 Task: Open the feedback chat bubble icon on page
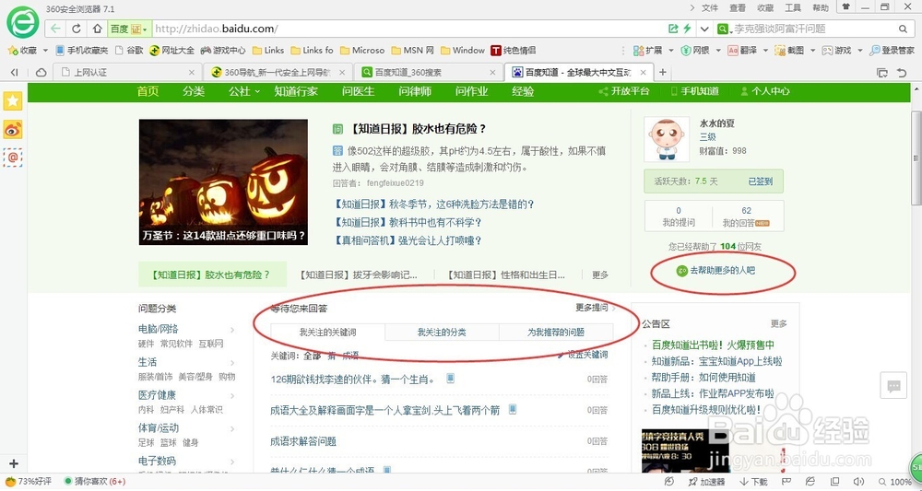pyautogui.click(x=893, y=386)
